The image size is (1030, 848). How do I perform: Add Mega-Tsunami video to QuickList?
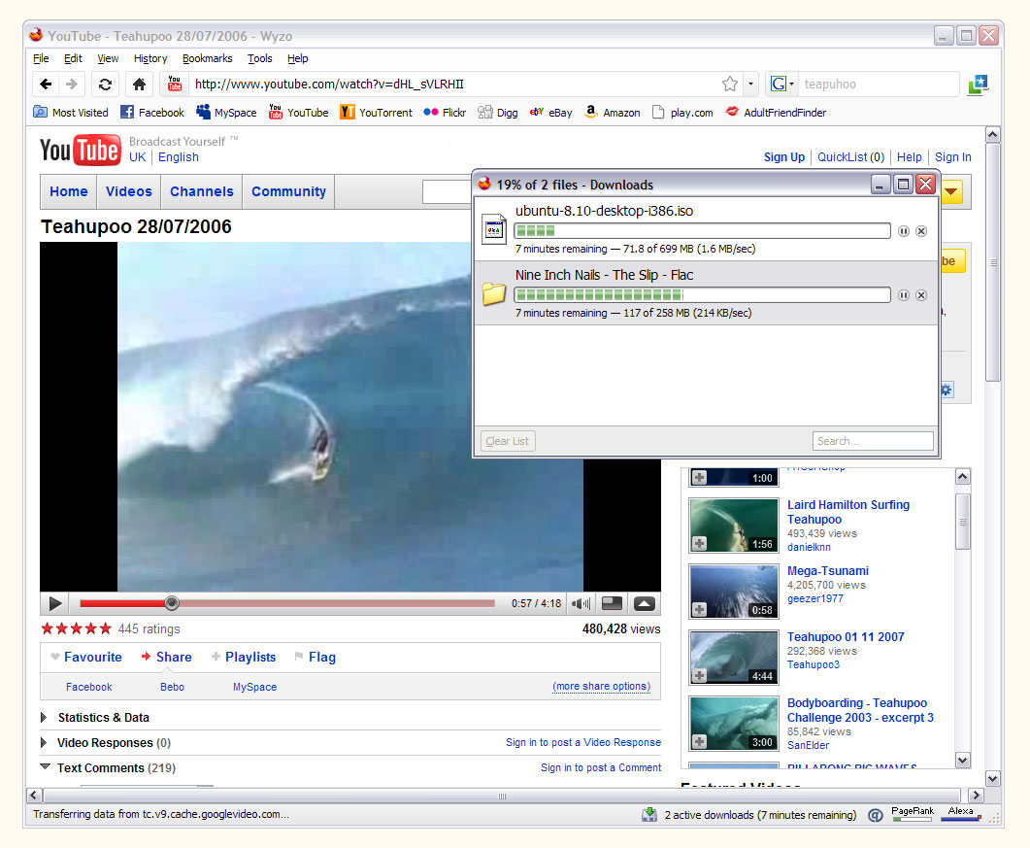pyautogui.click(x=699, y=609)
